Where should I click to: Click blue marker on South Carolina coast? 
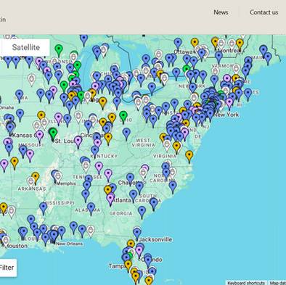click(154, 204)
